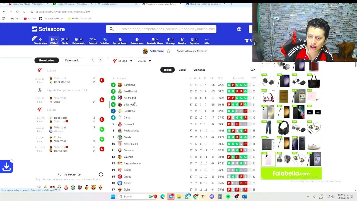Open the browser home page
Image resolution: width=357 pixels, height=201 pixels.
pyautogui.click(x=24, y=12)
